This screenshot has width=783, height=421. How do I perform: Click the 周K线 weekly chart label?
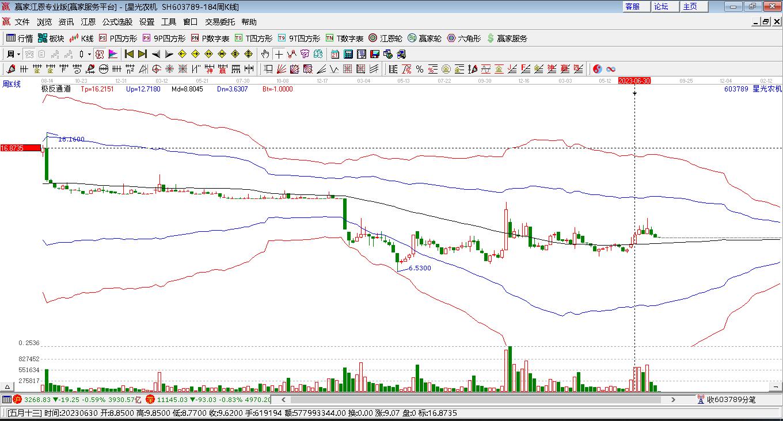(12, 84)
